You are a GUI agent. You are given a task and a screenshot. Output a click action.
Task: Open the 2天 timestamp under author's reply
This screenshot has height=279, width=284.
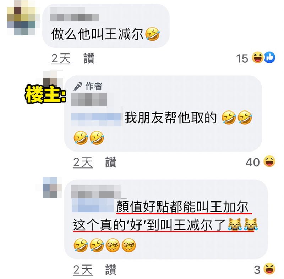pos(83,162)
